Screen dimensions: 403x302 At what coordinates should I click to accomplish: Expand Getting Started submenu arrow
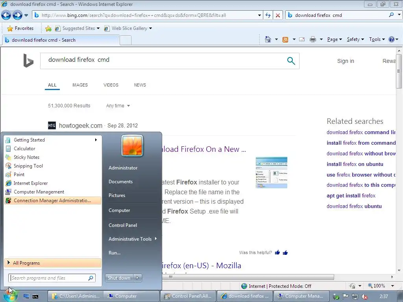[96, 140]
